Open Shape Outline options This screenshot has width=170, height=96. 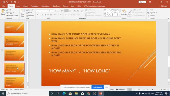pyautogui.click(x=139, y=13)
